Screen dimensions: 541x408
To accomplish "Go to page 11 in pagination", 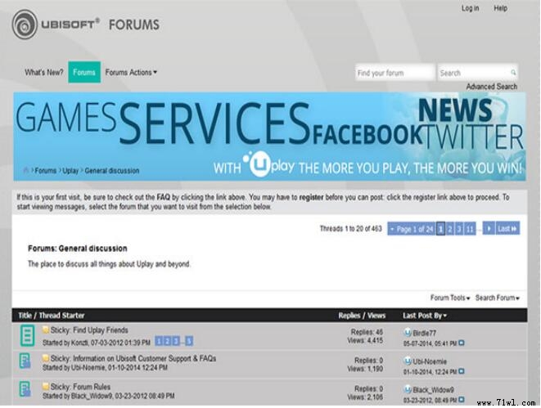I will click(470, 229).
